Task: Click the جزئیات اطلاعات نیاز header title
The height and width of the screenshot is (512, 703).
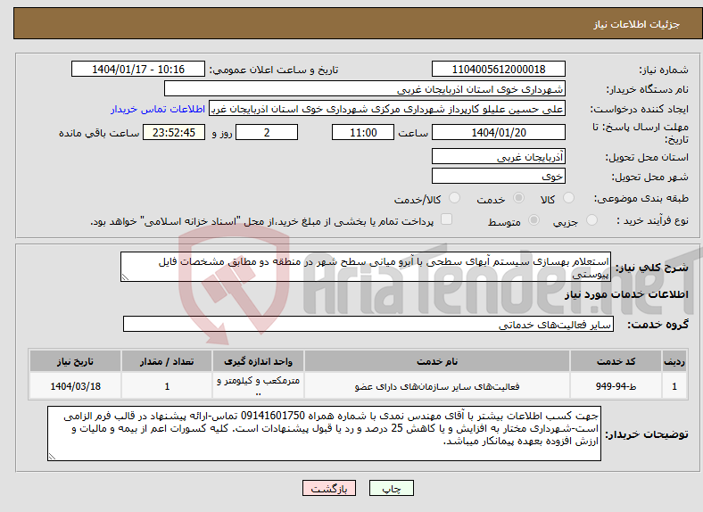Action: tap(637, 24)
